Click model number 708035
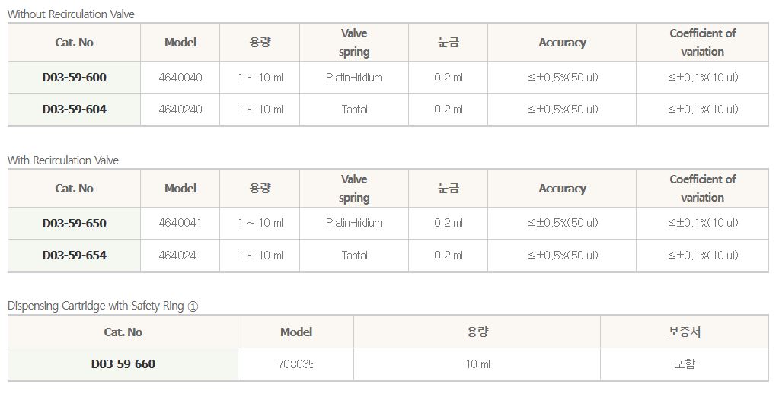Viewport: 779px width, 397px height. (x=296, y=364)
